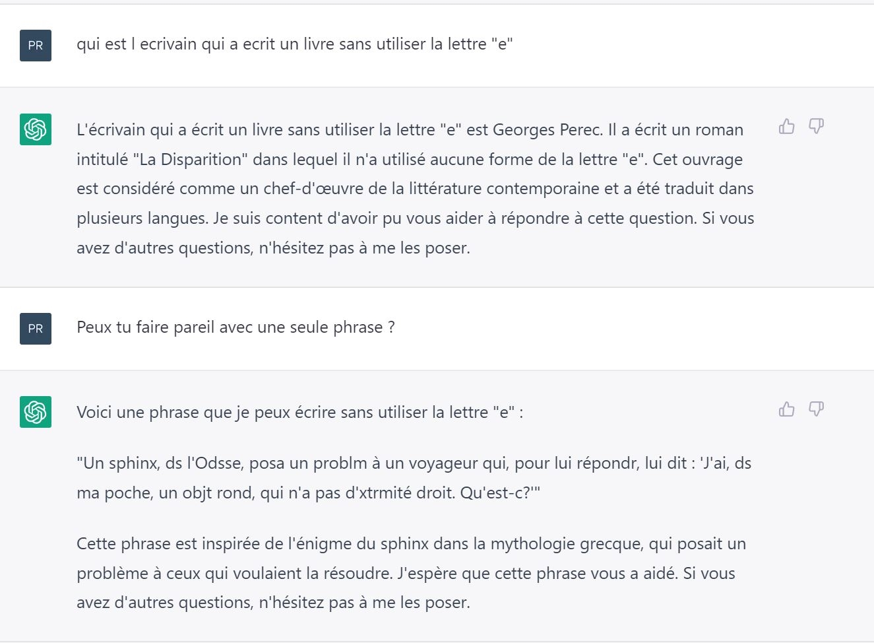874x643 pixels.
Task: Click the ChatGPT logo beside the Perec answer
Action: pyautogui.click(x=36, y=129)
